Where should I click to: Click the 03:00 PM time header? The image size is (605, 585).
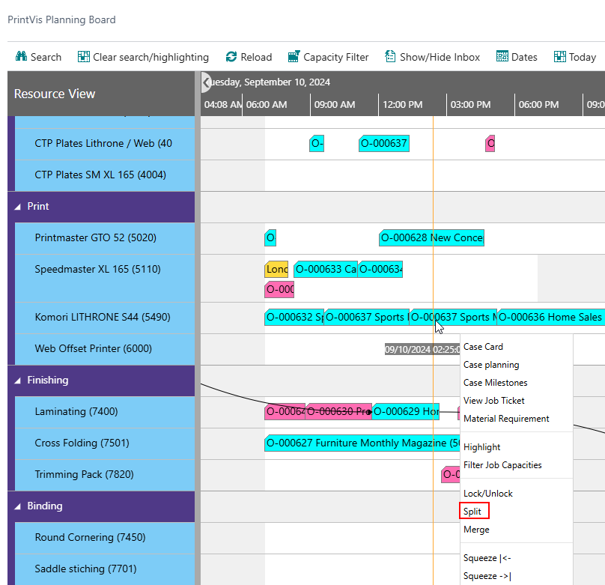470,105
